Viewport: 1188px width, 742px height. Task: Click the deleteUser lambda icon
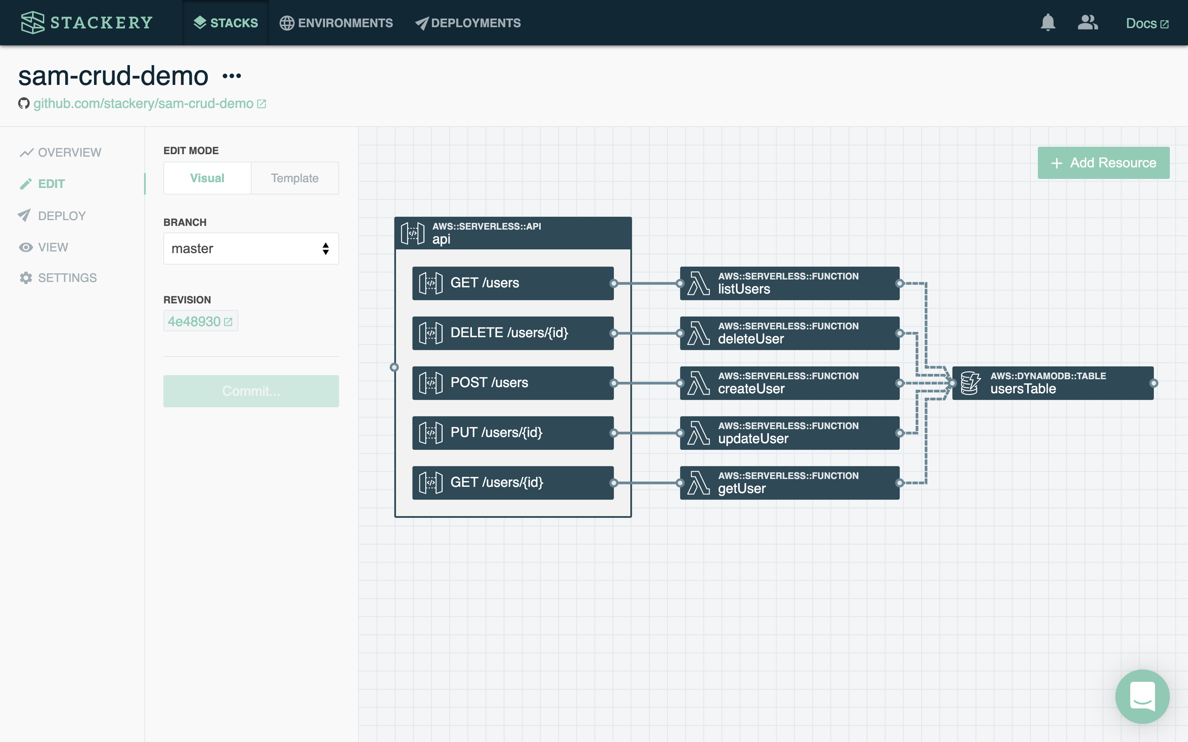(698, 333)
